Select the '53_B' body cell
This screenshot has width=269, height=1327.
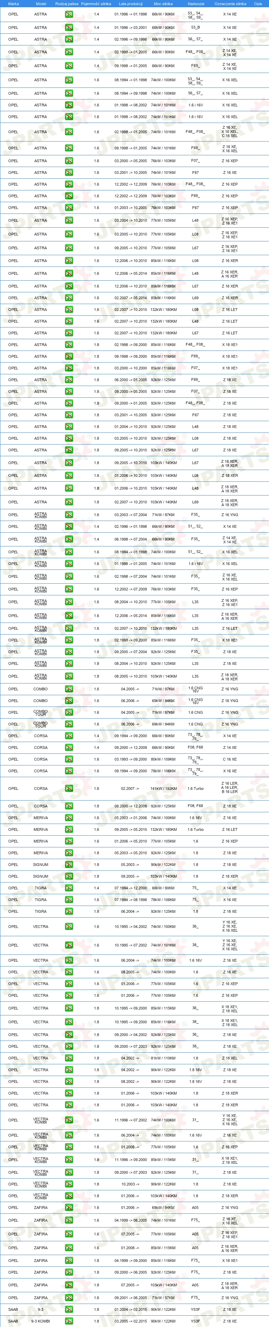(x=195, y=28)
